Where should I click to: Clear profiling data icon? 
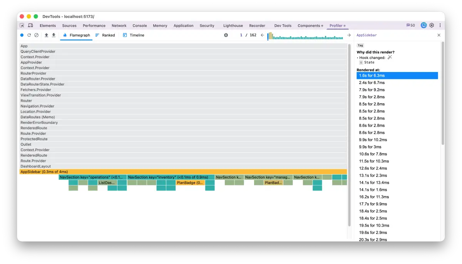tap(36, 35)
